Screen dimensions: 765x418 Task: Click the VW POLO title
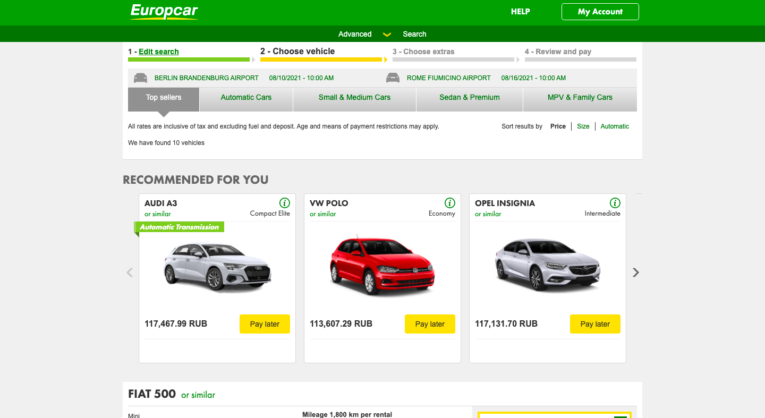(329, 203)
